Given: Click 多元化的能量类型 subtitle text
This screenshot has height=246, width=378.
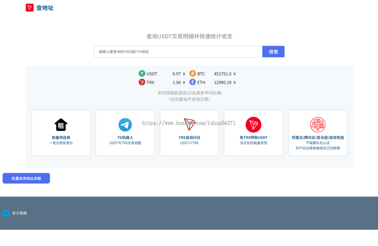Looking at the screenshot, I should [254, 143].
